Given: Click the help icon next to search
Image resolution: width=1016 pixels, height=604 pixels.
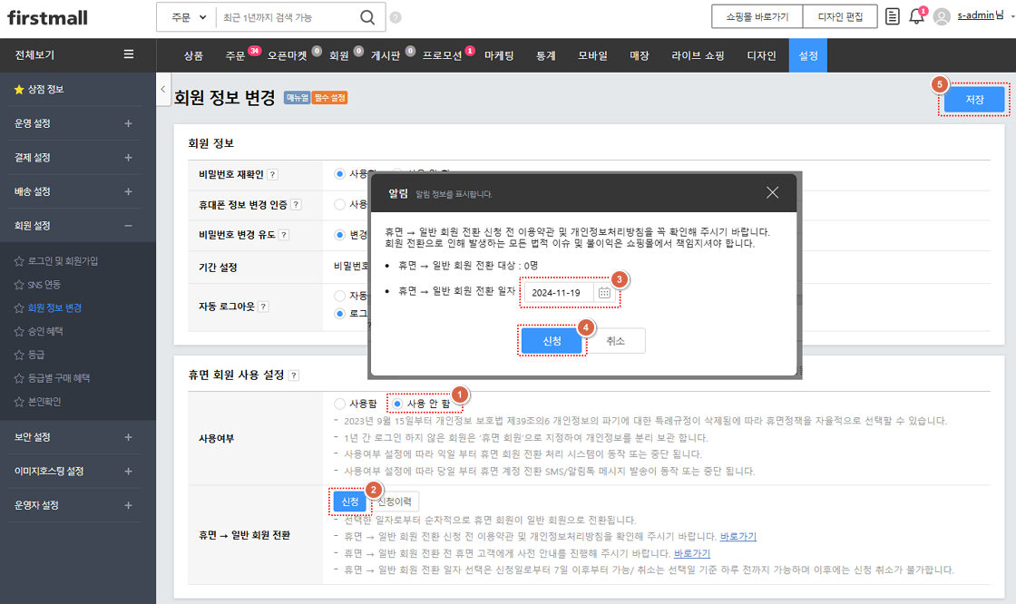Looking at the screenshot, I should tap(396, 17).
